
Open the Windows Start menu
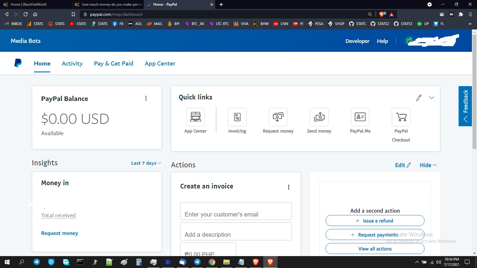(7, 262)
